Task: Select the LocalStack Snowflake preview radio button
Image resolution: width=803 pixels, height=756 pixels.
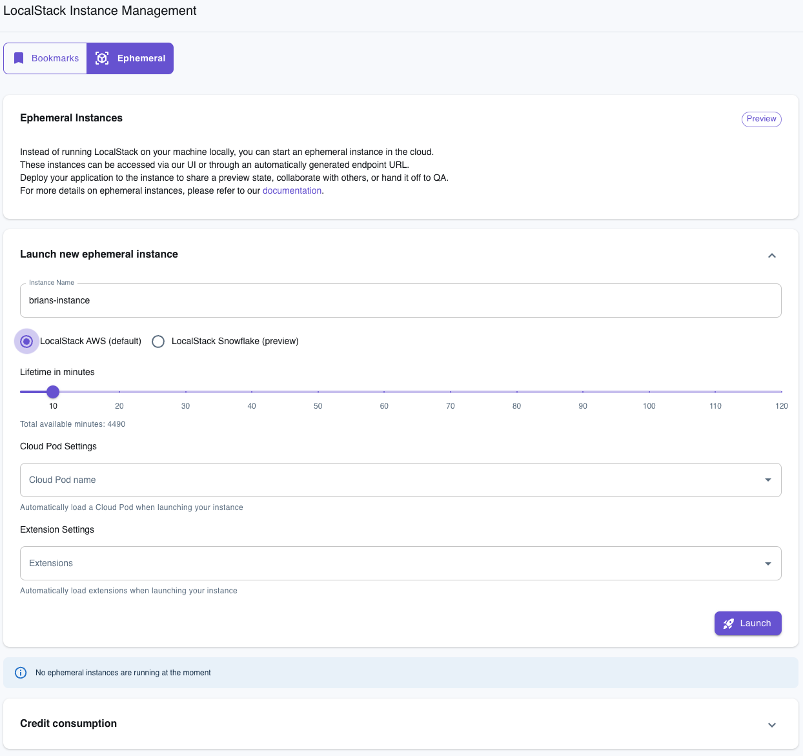Action: pyautogui.click(x=158, y=341)
